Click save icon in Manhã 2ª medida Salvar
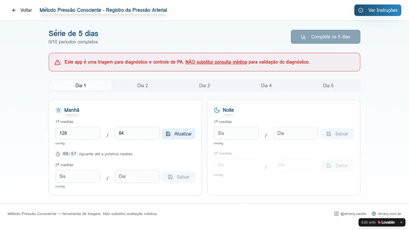Image resolution: width=409 pixels, height=230 pixels. [x=170, y=177]
